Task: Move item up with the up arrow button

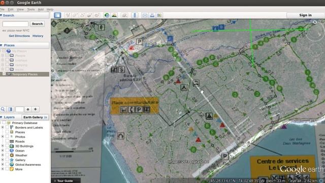Action: pyautogui.click(x=28, y=109)
